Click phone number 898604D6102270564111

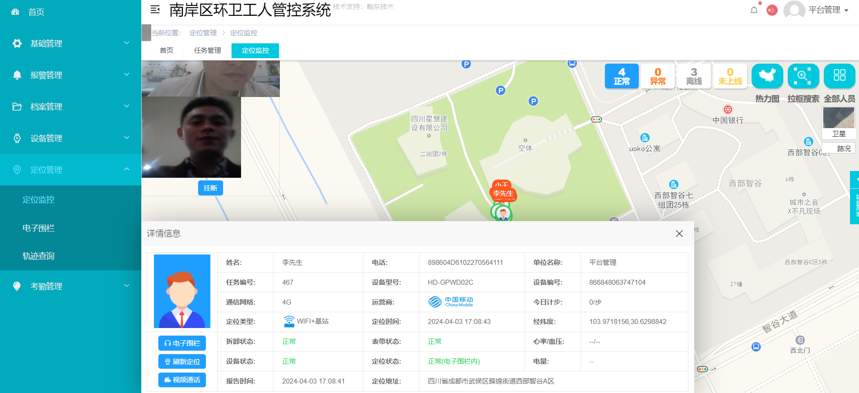465,263
